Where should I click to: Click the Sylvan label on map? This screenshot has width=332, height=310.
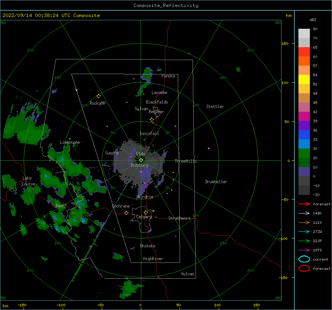pyautogui.click(x=141, y=109)
